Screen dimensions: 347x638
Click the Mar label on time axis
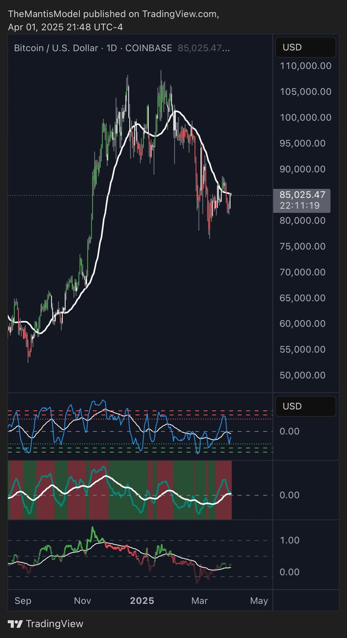pyautogui.click(x=199, y=601)
